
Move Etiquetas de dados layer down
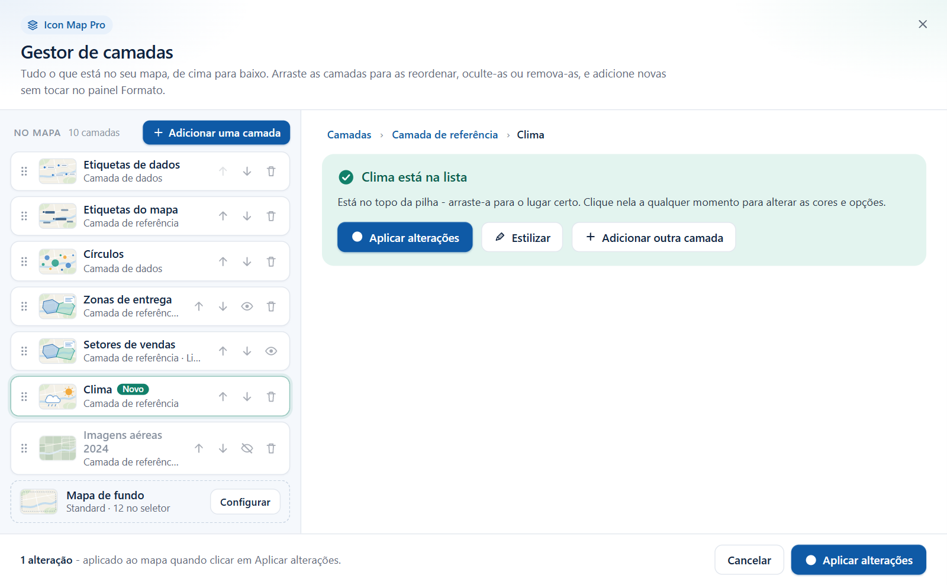click(x=247, y=172)
